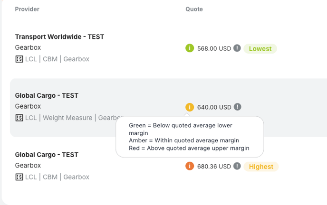The image size is (327, 205).
Task: Click the amber info icon beside 640.00 USD
Action: 190,107
